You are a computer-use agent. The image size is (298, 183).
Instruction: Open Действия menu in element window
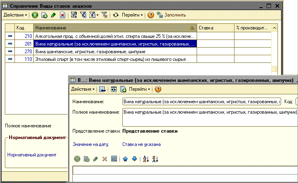(x=83, y=89)
